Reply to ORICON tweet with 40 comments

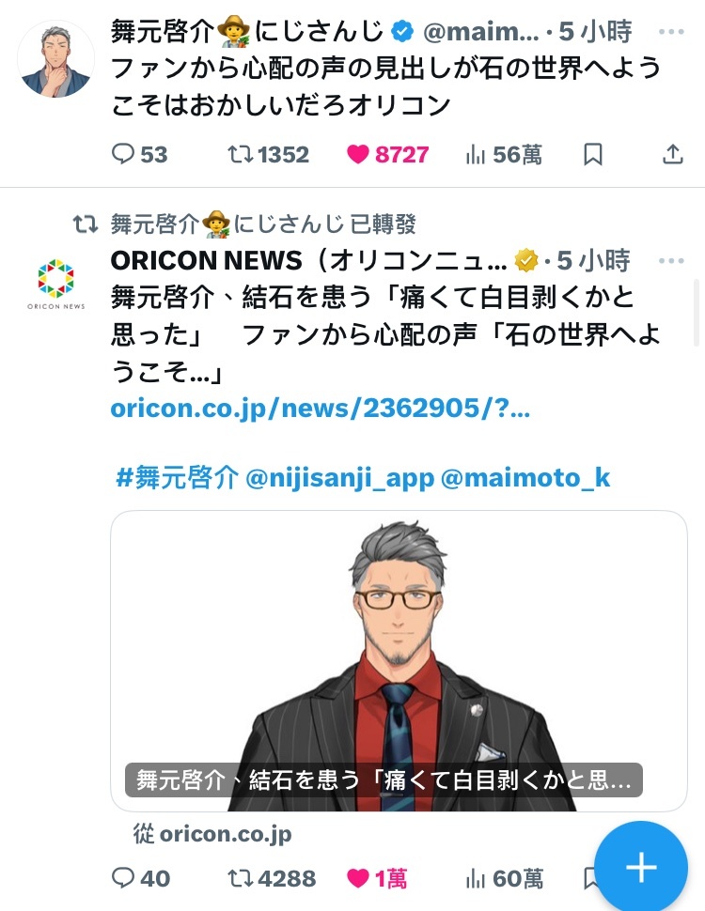click(141, 878)
